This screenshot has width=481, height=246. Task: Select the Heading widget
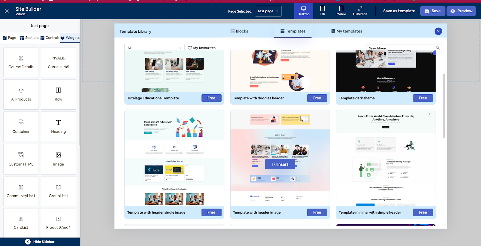tap(58, 127)
